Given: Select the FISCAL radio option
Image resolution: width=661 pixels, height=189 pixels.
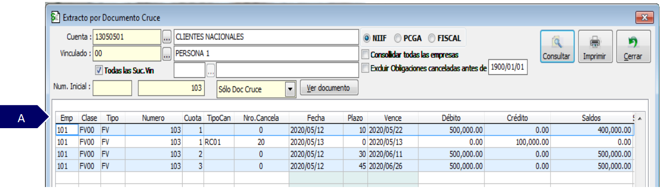Looking at the screenshot, I should click(432, 38).
